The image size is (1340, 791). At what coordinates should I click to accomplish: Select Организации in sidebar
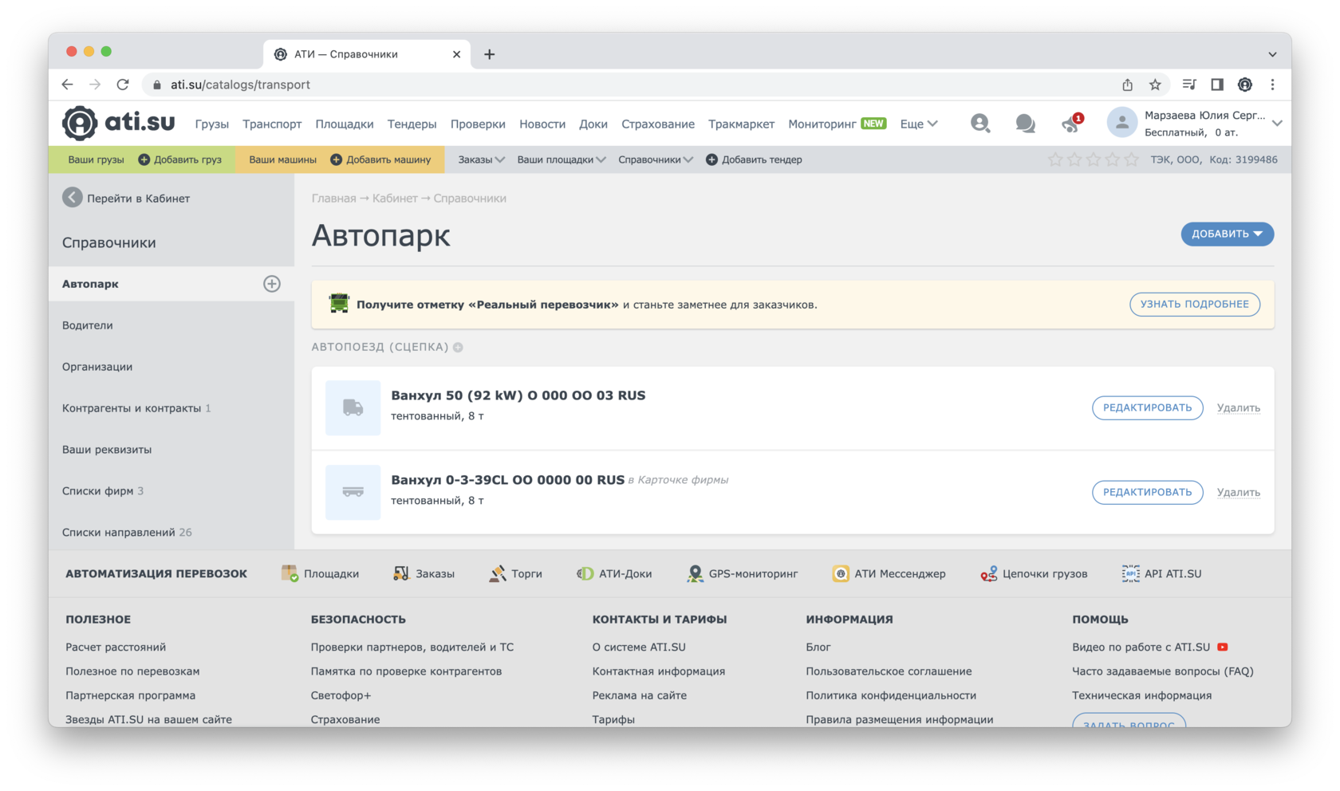point(171,367)
